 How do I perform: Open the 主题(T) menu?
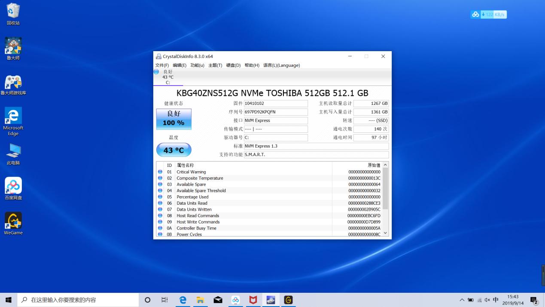click(x=215, y=65)
